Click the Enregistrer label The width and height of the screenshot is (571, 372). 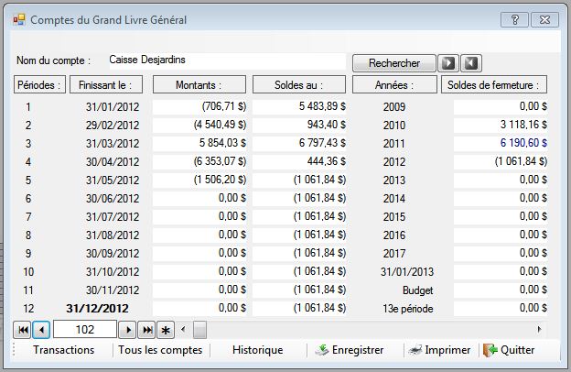358,350
